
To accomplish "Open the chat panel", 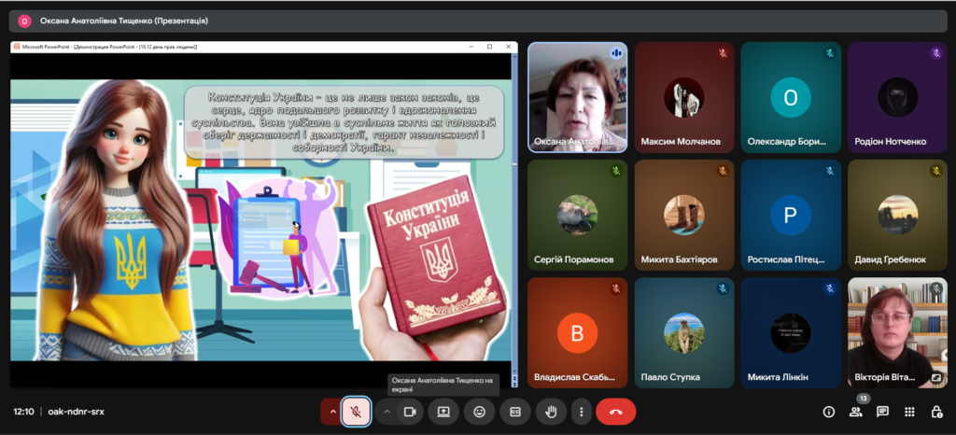I will coord(882,412).
